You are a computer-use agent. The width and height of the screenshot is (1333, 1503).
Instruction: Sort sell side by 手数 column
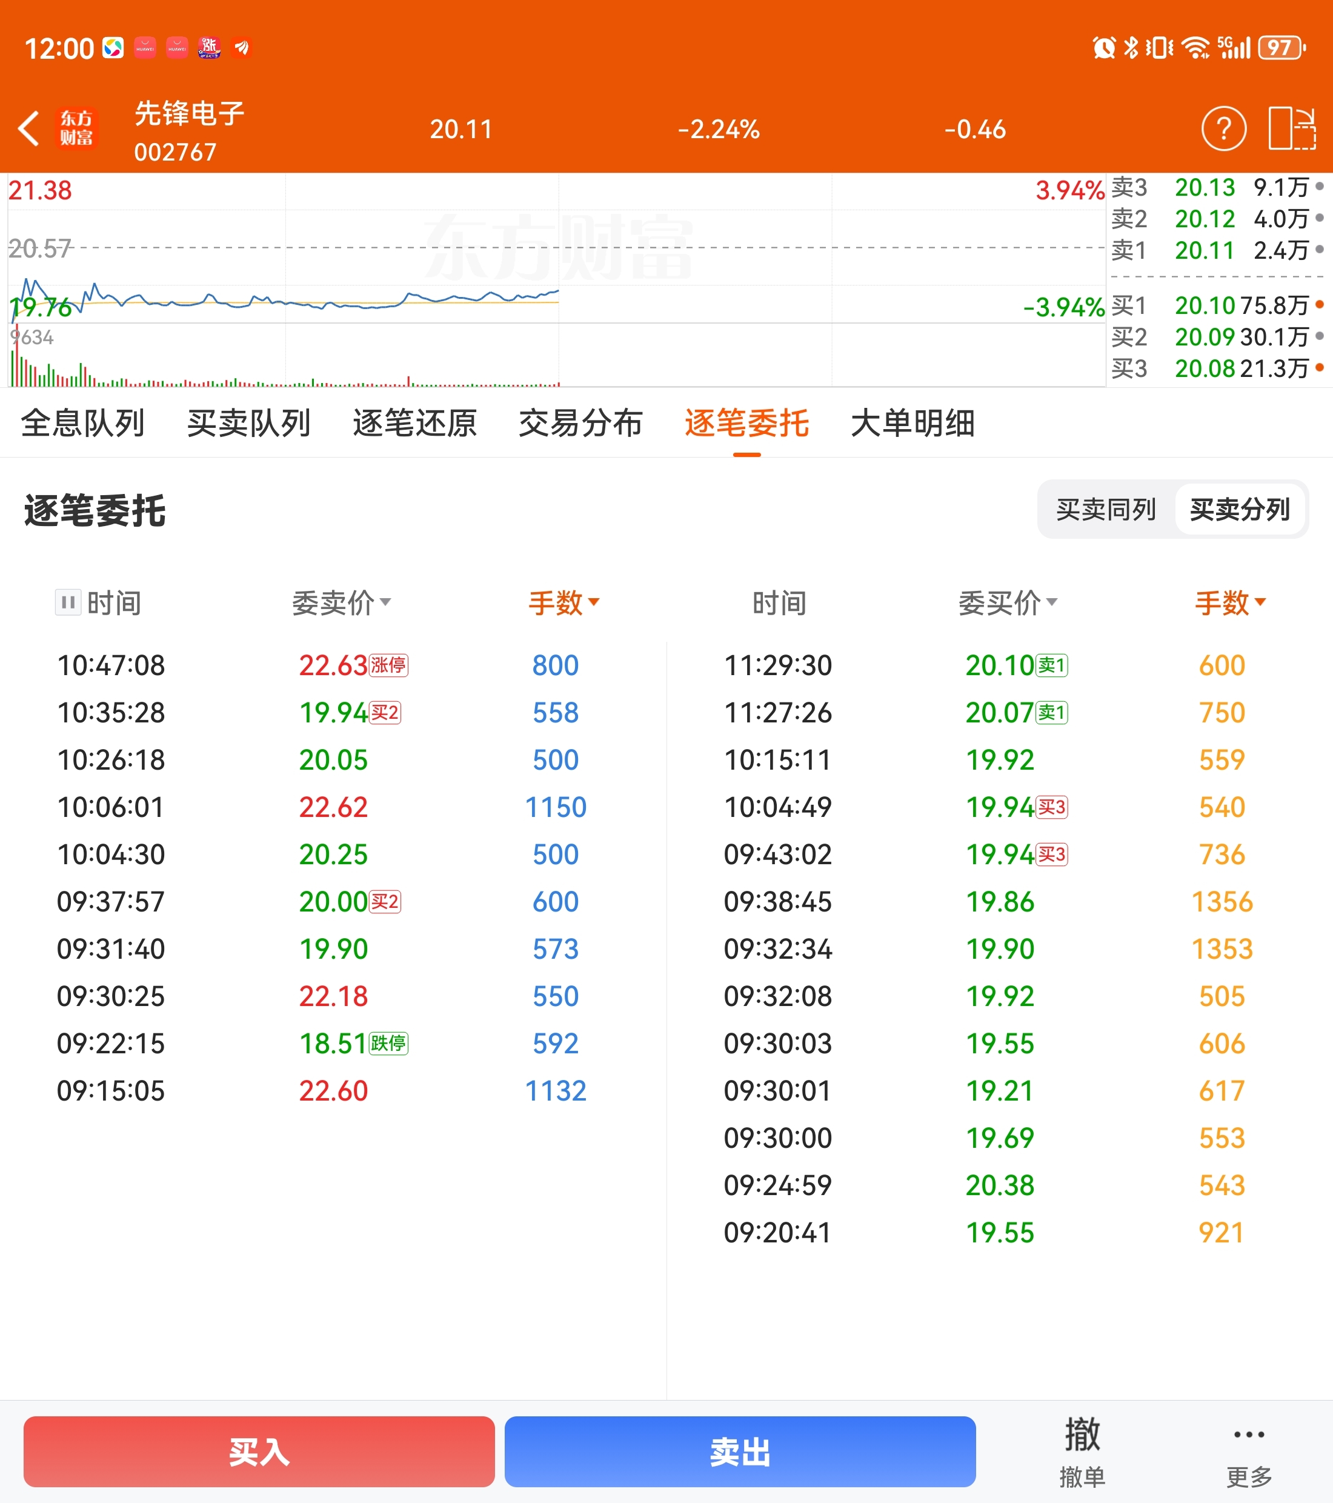pos(564,603)
